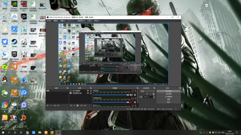The height and width of the screenshot is (135, 241).
Task: Add a new scene with the plus icon
Action: (48, 106)
